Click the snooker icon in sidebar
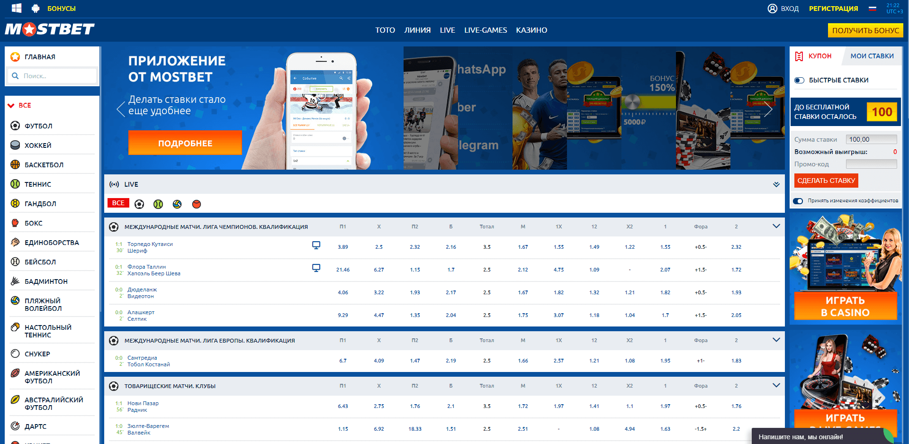This screenshot has height=444, width=909. coord(15,353)
